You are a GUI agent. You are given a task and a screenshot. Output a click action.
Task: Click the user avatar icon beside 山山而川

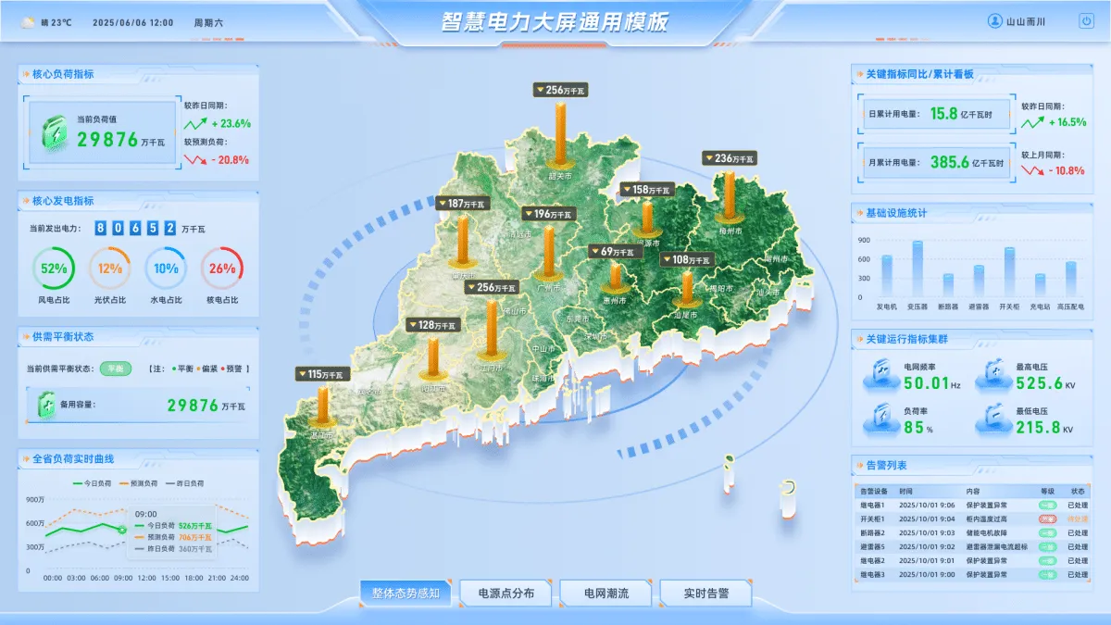(x=995, y=21)
